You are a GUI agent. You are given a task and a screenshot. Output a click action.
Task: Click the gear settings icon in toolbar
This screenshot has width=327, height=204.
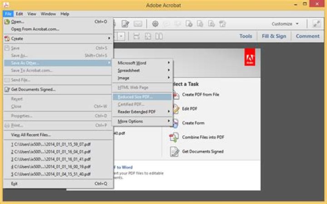click(x=155, y=24)
